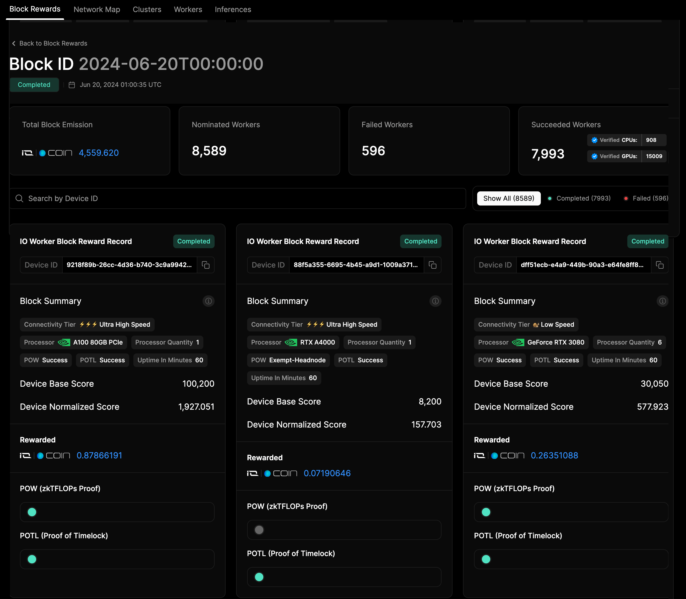The height and width of the screenshot is (599, 686).
Task: Click the search magnifier icon
Action: 19,198
